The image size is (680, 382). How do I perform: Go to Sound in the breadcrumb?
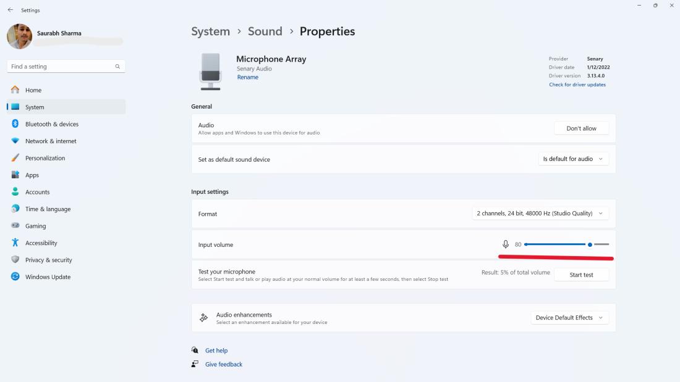pyautogui.click(x=265, y=31)
